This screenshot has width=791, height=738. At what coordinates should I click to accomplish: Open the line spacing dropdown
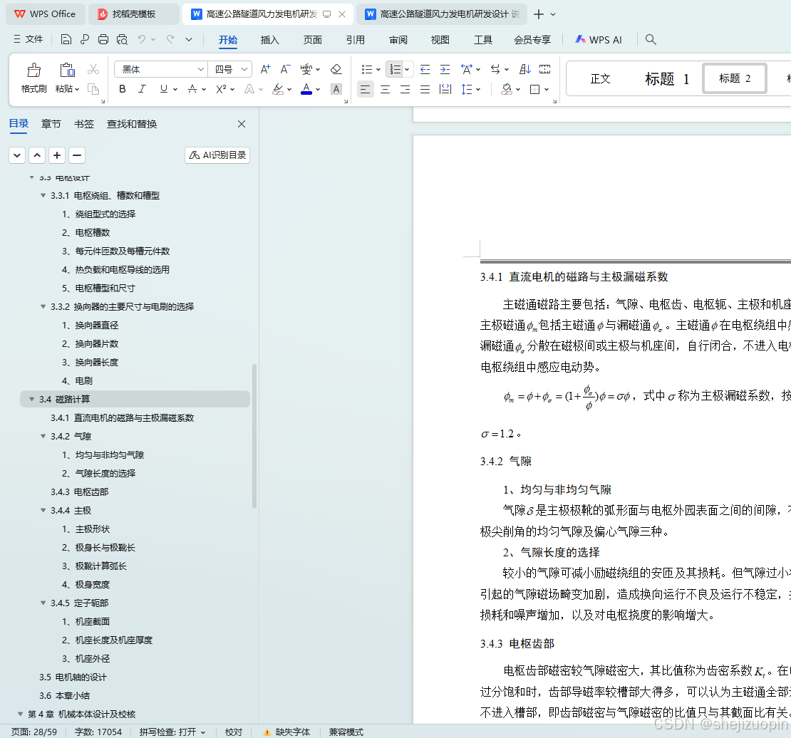point(478,90)
